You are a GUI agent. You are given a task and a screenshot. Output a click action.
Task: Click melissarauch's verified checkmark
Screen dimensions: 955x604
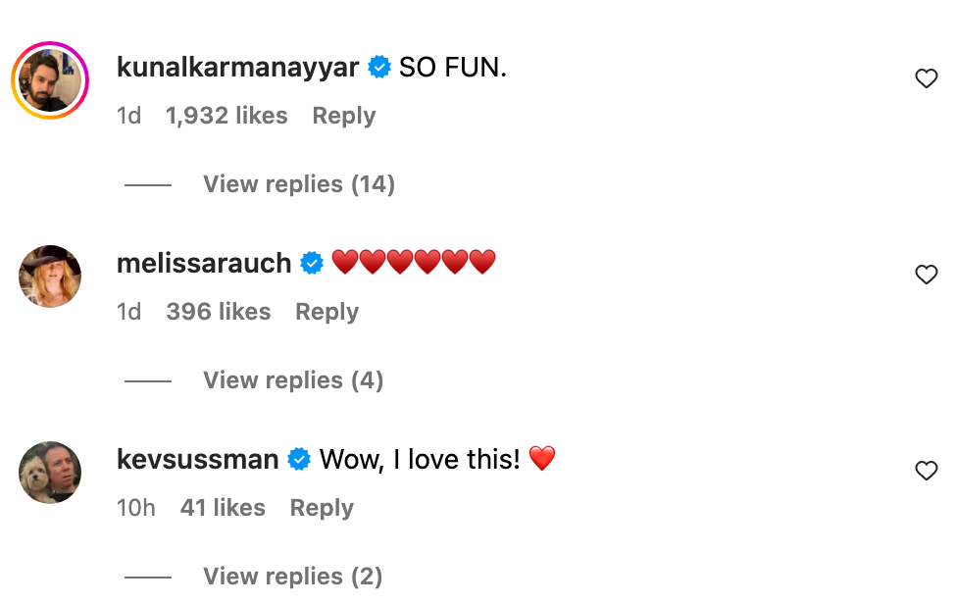tap(312, 263)
